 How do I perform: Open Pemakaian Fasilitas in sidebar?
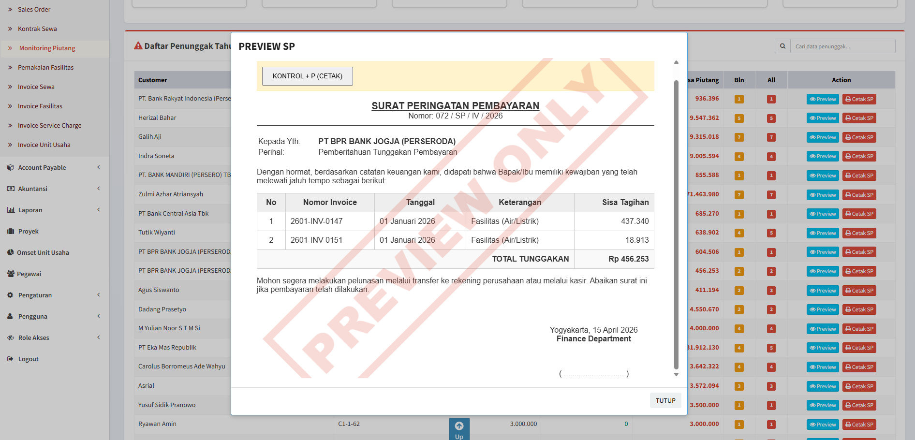[x=45, y=68]
